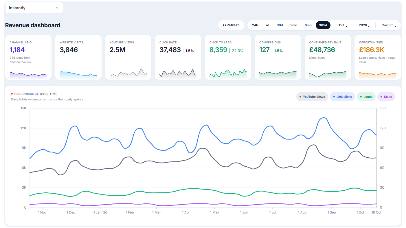Image resolution: width=406 pixels, height=228 pixels.
Task: Click the £48,736 confirmed revenue value
Action: click(322, 50)
